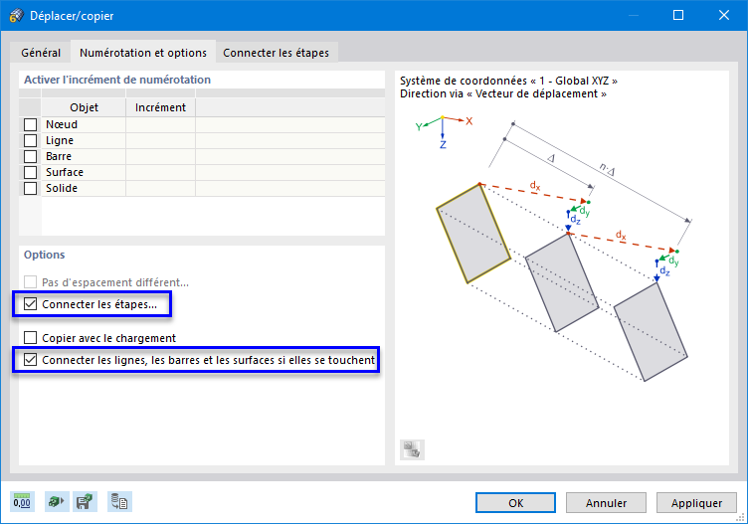Click the database copy icon in bottom bar
Screen dimensions: 748x524
click(119, 501)
